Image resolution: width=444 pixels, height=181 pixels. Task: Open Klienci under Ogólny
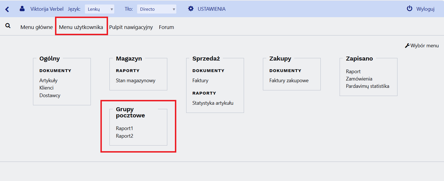coord(47,88)
